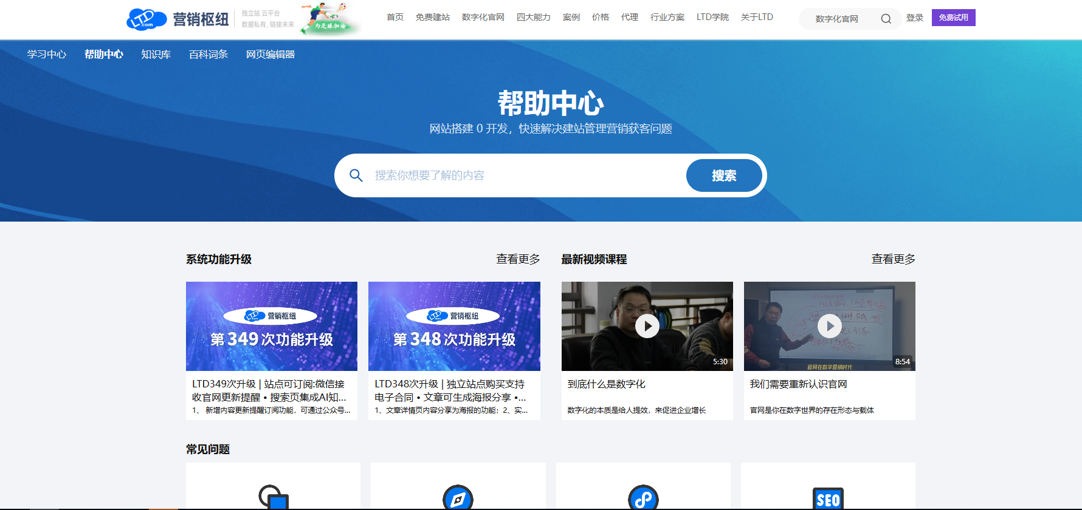1082x510 pixels.
Task: Click the 常见问题 section heading
Action: [208, 449]
